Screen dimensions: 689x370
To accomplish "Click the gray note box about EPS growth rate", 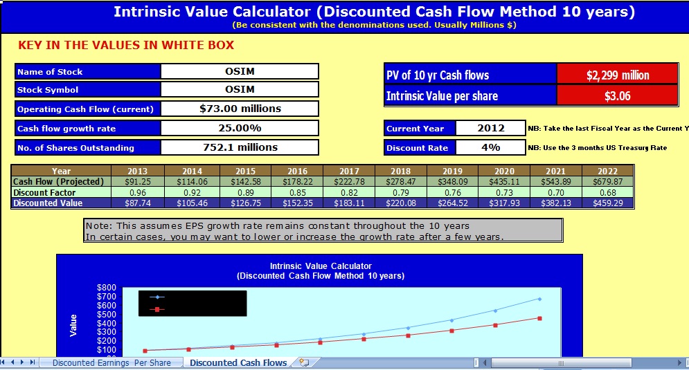I will 323,230.
